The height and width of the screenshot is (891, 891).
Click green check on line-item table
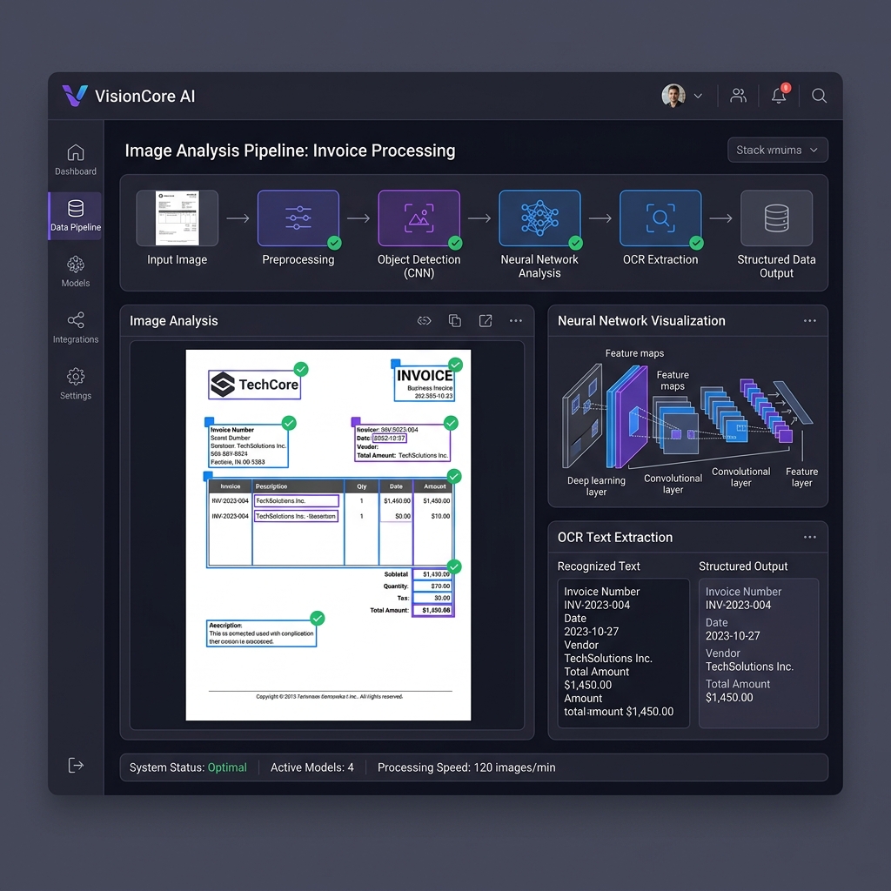click(x=454, y=476)
